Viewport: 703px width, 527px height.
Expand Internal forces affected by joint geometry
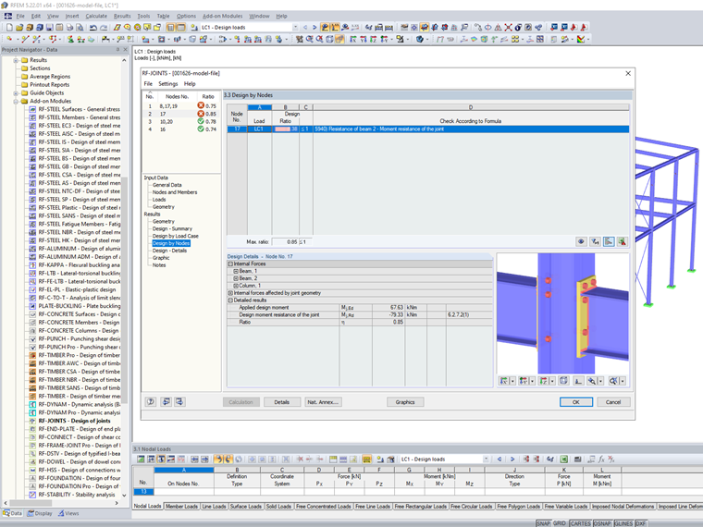pos(230,293)
